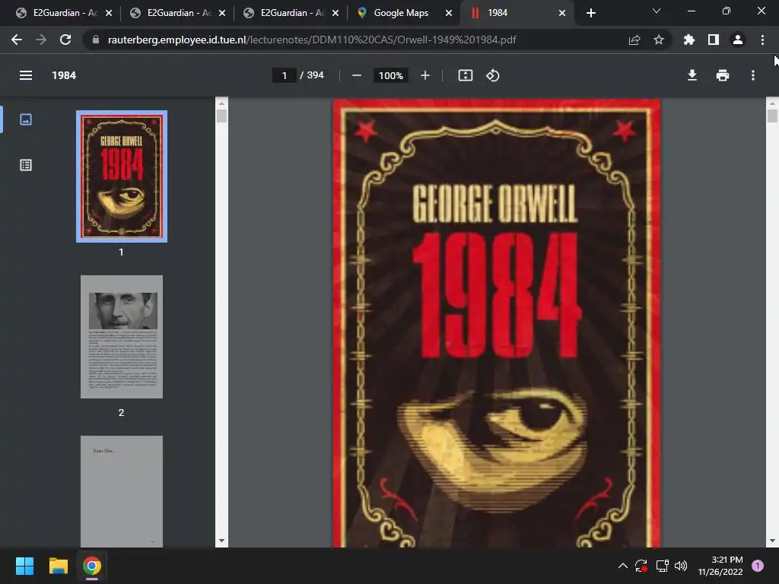
Task: Print the PDF document
Action: 723,75
